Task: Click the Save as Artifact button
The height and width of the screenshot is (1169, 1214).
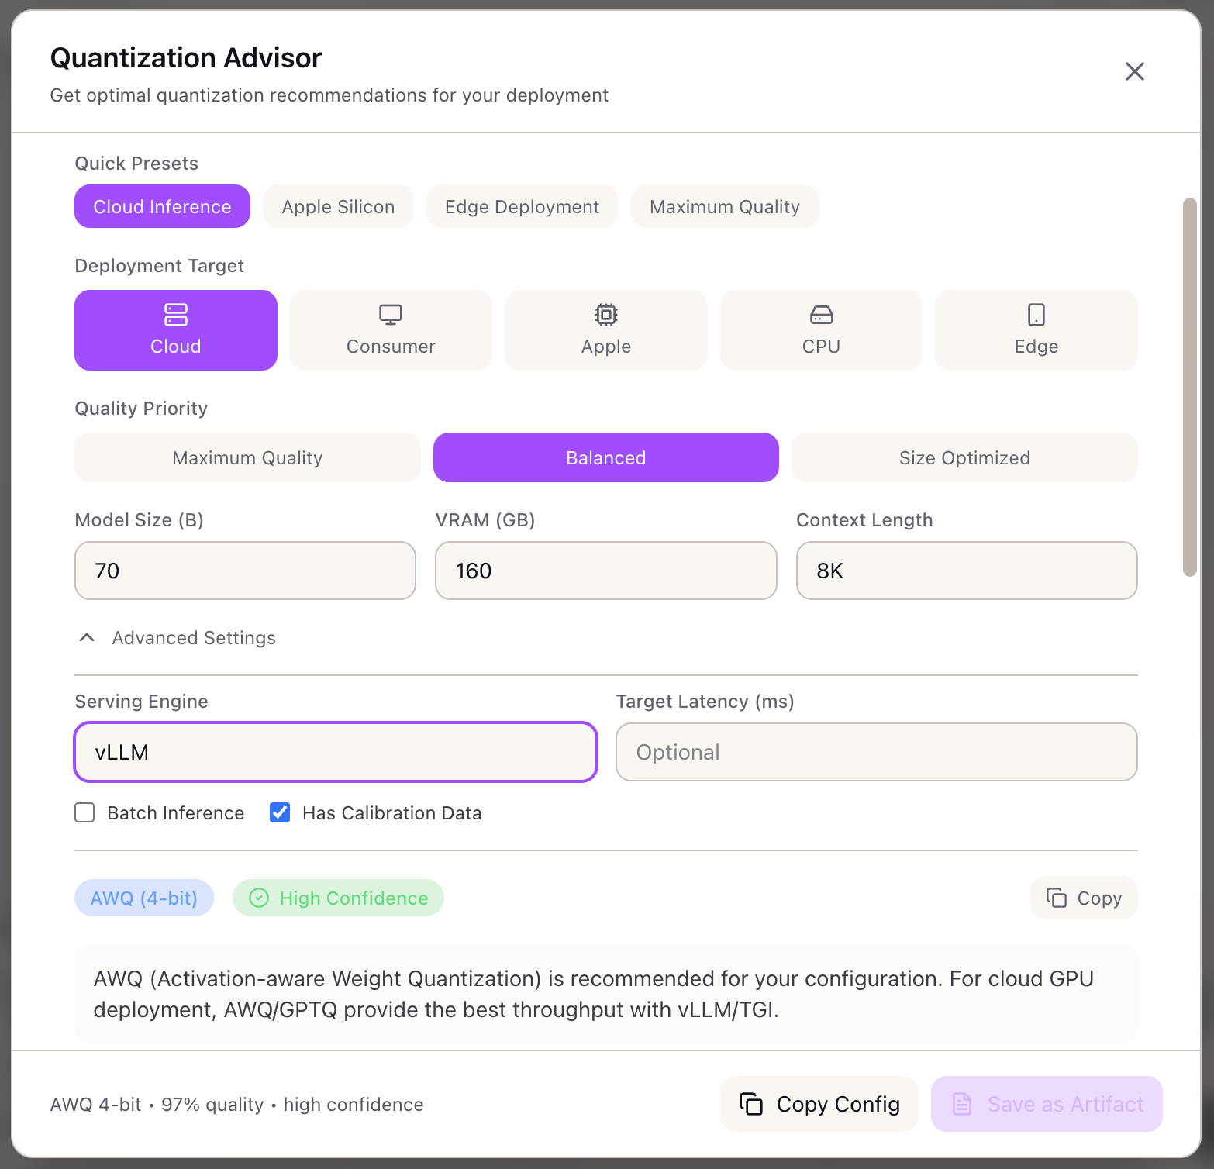Action: click(x=1046, y=1104)
